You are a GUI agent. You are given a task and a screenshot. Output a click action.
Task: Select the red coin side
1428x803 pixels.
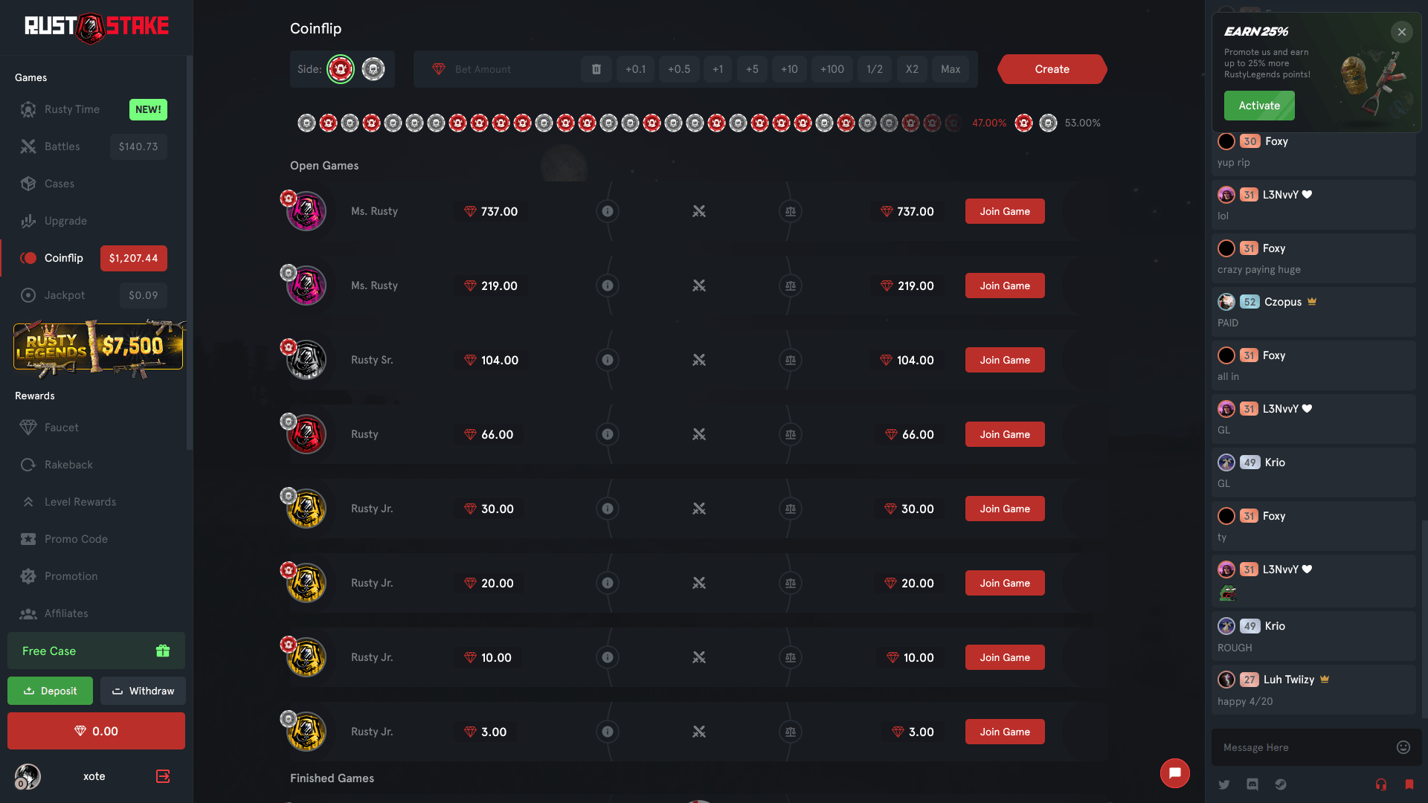click(x=341, y=69)
